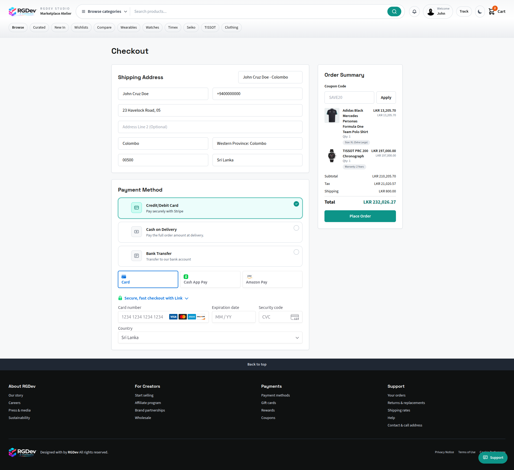Expand the Country dropdown showing Sri Lanka
This screenshot has width=514, height=470.
pyautogui.click(x=210, y=337)
